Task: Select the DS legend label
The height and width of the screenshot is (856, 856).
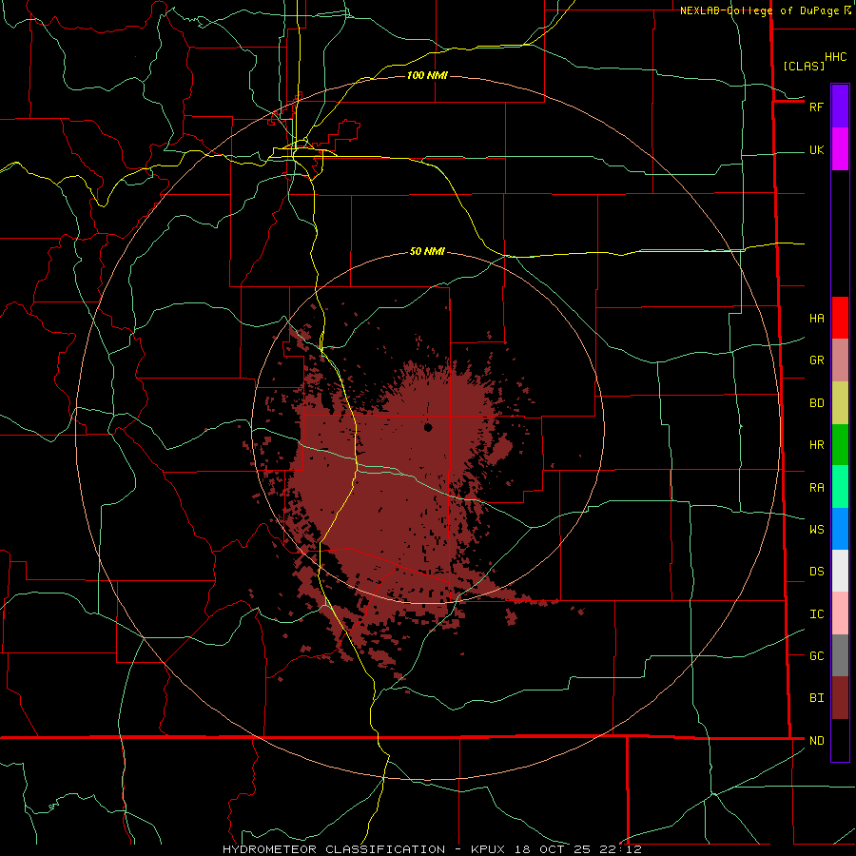Action: tap(816, 572)
